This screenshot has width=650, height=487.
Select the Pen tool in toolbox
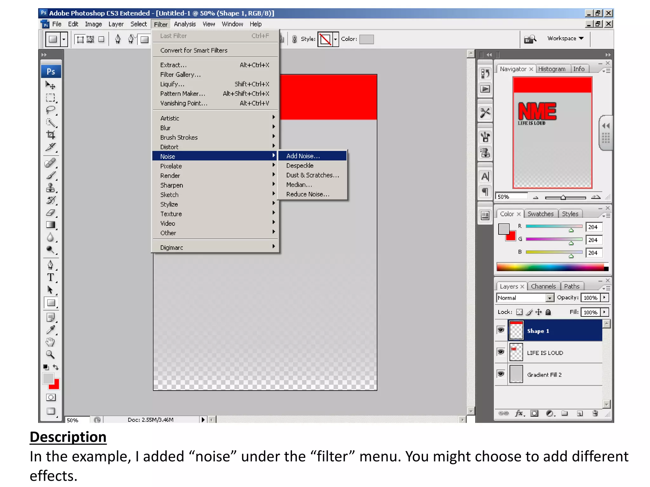pos(50,265)
